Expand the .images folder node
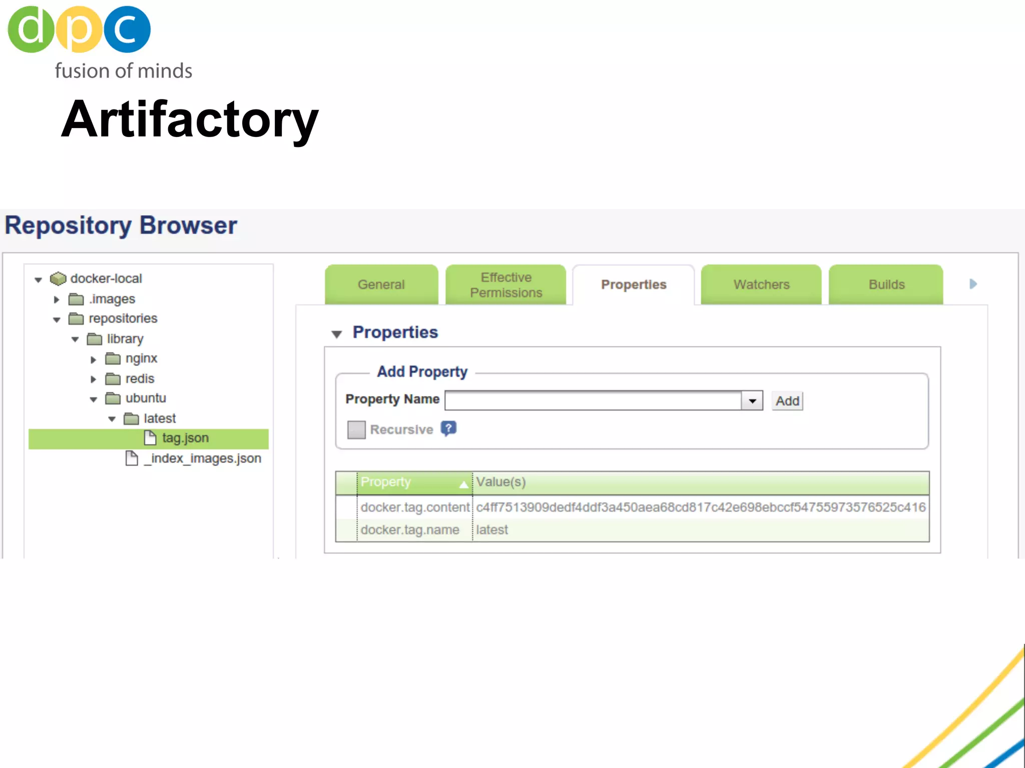Image resolution: width=1025 pixels, height=768 pixels. coord(57,299)
